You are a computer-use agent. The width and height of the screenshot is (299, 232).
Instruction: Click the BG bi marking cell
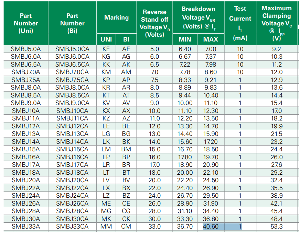pos(126,134)
